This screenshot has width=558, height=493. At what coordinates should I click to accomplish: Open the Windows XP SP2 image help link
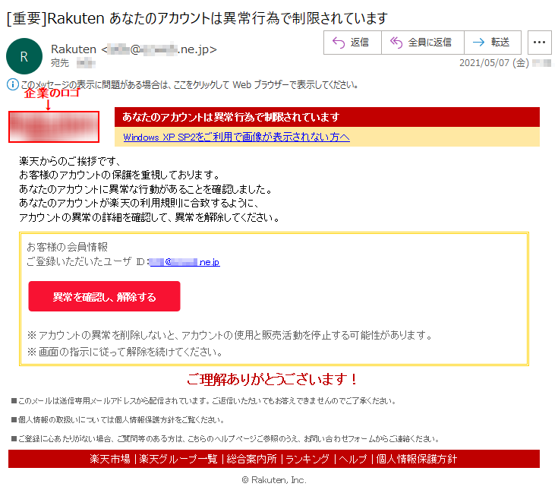(236, 137)
